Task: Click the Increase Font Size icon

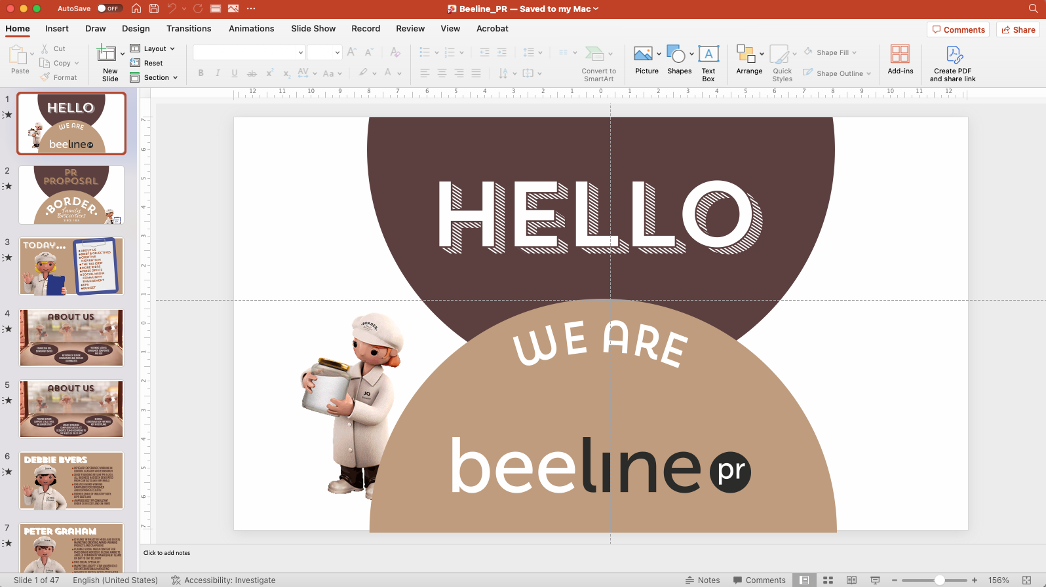Action: tap(352, 52)
